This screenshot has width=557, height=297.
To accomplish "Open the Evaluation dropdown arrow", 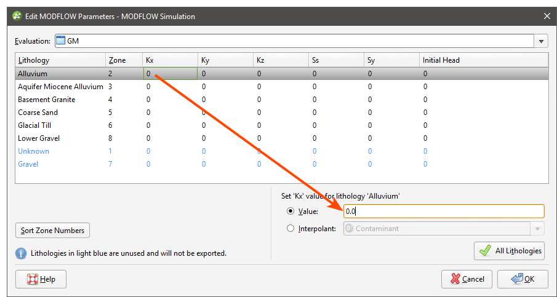I will tap(541, 41).
